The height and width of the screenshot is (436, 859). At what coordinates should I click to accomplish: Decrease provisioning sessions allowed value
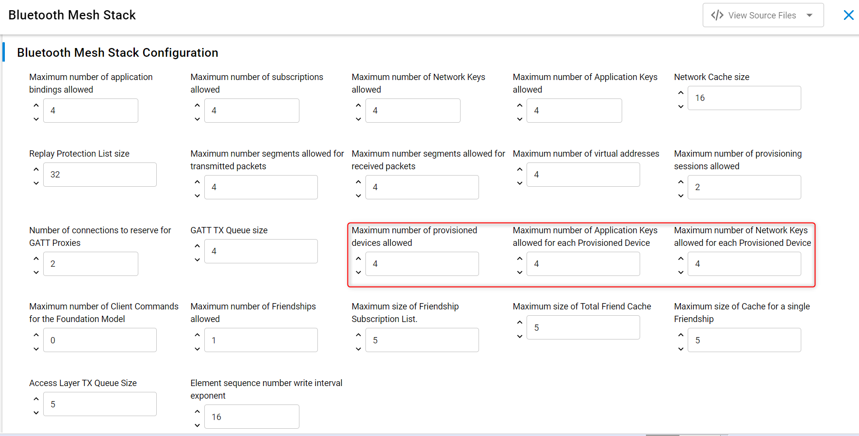coord(681,195)
